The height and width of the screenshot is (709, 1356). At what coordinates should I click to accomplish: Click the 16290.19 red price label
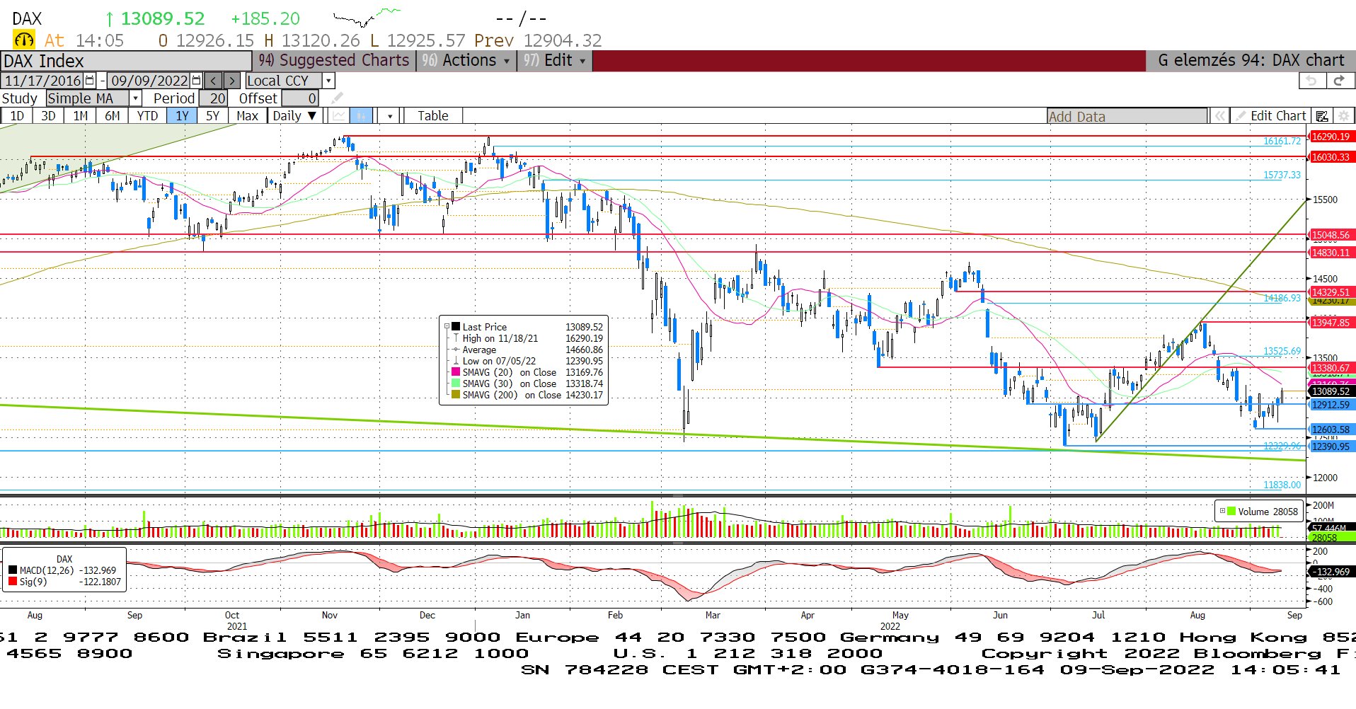pos(1331,137)
